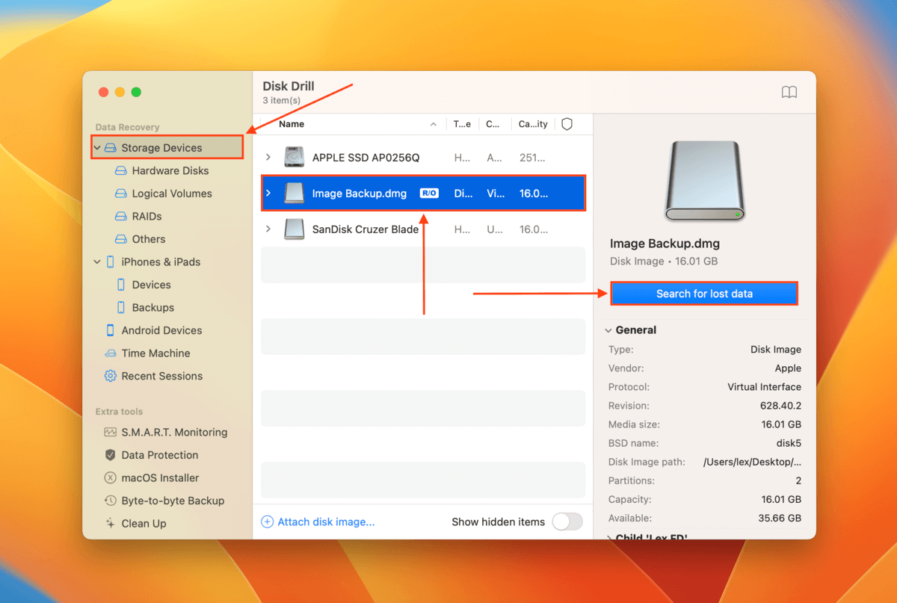The image size is (897, 603).
Task: Click Attach disk image link
Action: coord(326,522)
